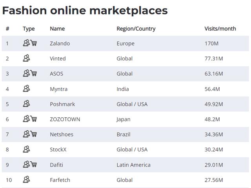Click the Type column header
251x188 pixels.
click(x=29, y=29)
